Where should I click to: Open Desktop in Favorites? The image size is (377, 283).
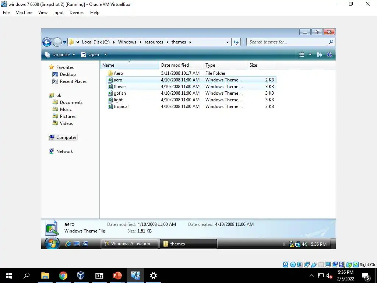(x=64, y=74)
